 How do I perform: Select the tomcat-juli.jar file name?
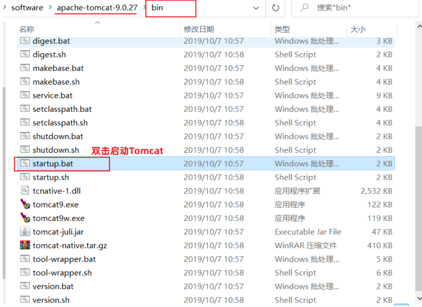tap(58, 231)
